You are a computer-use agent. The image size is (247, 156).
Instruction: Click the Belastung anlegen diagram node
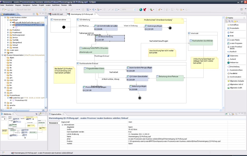pos(138,88)
